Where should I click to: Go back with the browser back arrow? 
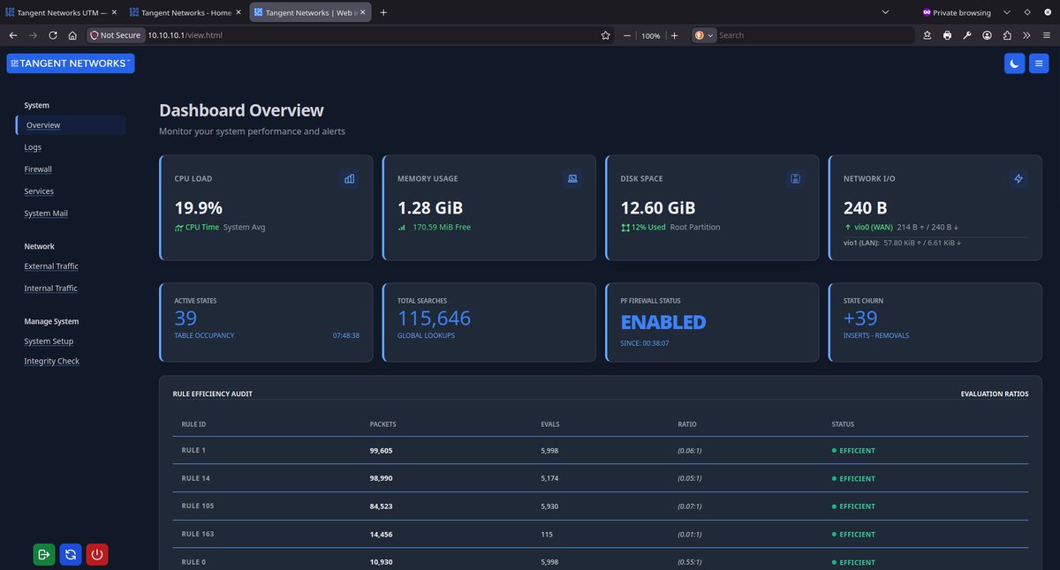(x=13, y=35)
